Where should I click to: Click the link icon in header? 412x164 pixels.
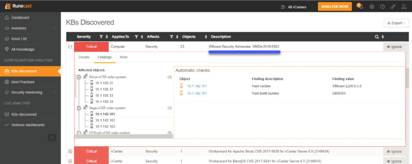[393, 7]
